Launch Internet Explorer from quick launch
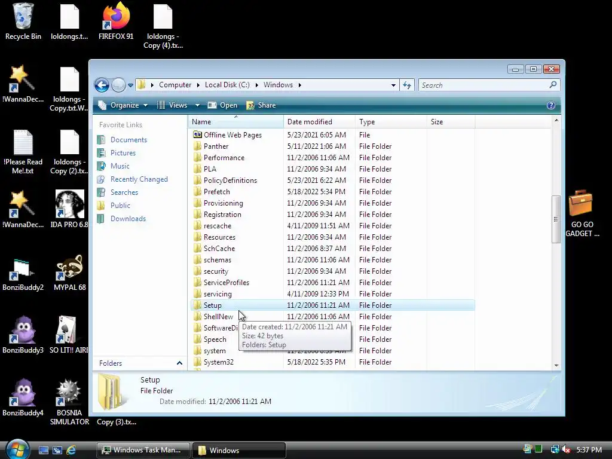612x459 pixels. (x=71, y=451)
